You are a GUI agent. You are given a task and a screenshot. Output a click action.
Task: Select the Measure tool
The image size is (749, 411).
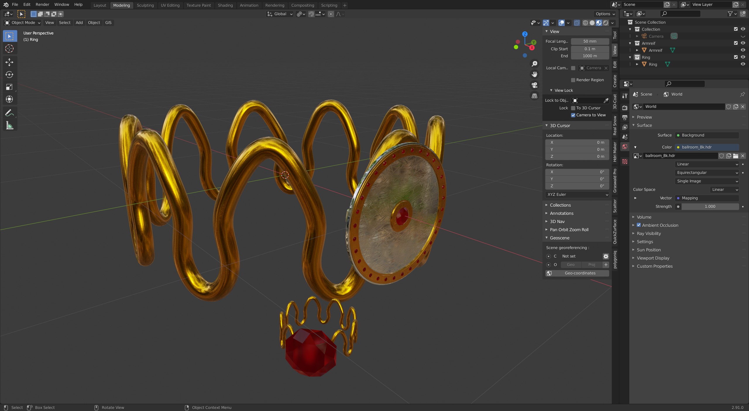click(9, 126)
